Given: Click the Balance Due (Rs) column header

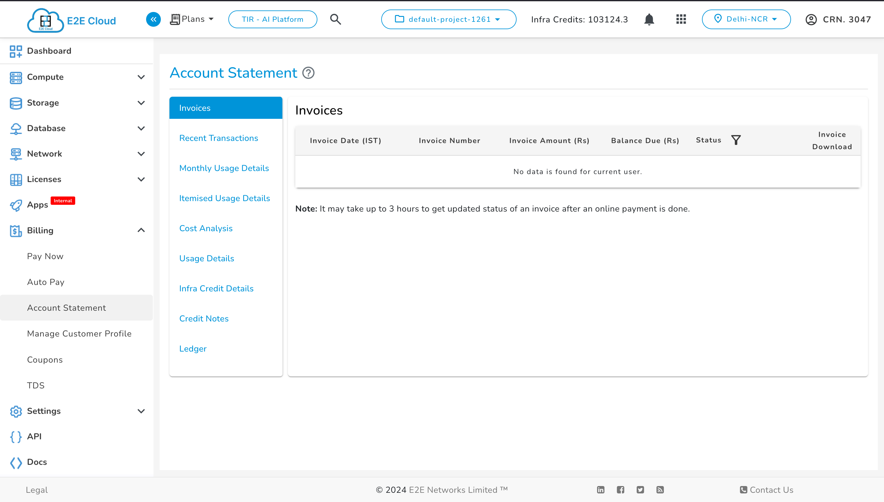Looking at the screenshot, I should (x=645, y=141).
